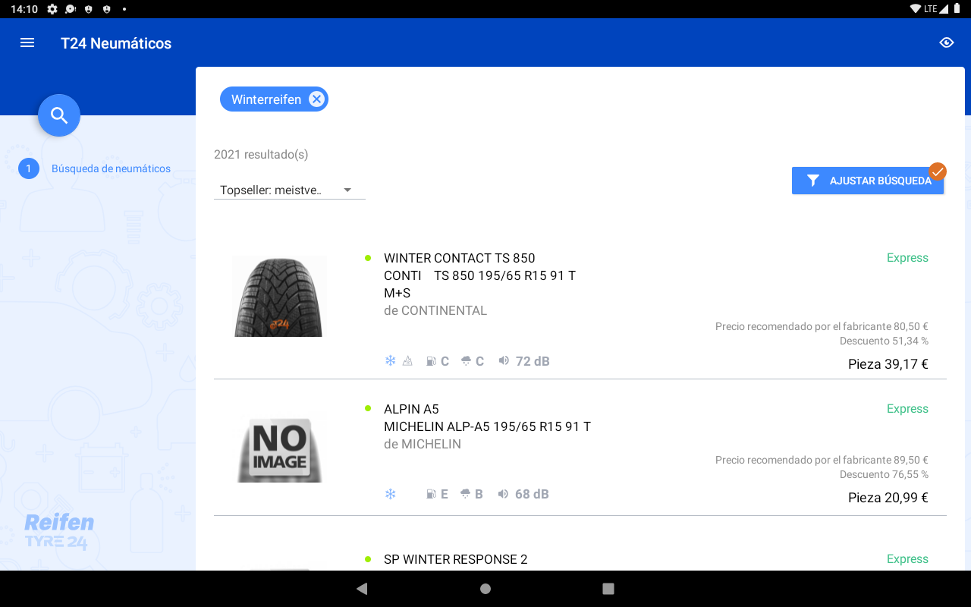Click noise speaker icon showing 72 dB

[503, 361]
